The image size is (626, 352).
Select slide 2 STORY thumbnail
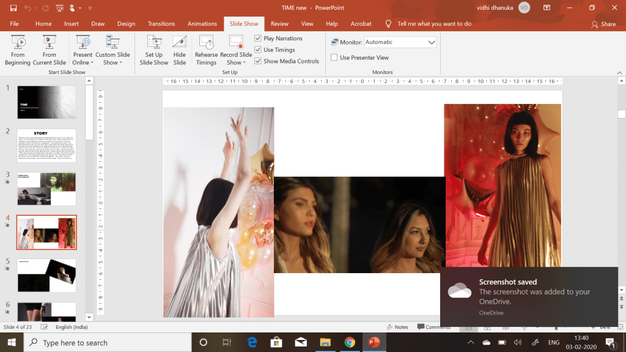tap(46, 145)
